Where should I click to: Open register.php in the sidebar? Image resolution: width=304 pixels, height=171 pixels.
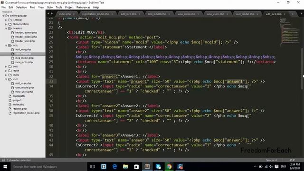[x=19, y=109]
